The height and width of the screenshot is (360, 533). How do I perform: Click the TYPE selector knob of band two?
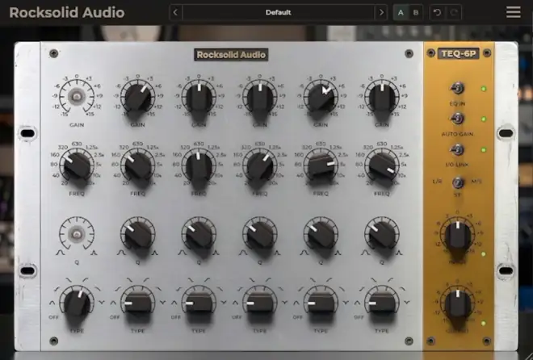[137, 303]
